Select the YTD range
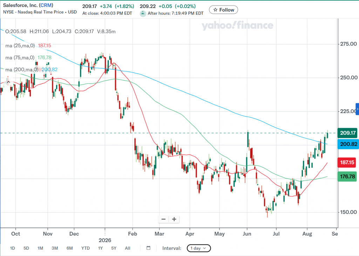The image size is (359, 256). point(86,248)
